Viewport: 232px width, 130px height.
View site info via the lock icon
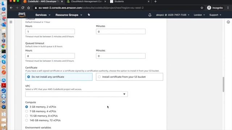(36, 8)
